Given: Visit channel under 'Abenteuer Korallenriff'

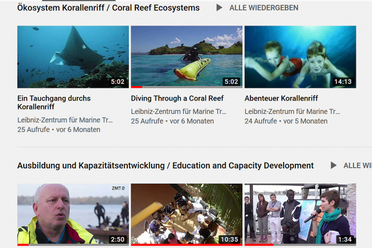Looking at the screenshot, I should pos(292,112).
